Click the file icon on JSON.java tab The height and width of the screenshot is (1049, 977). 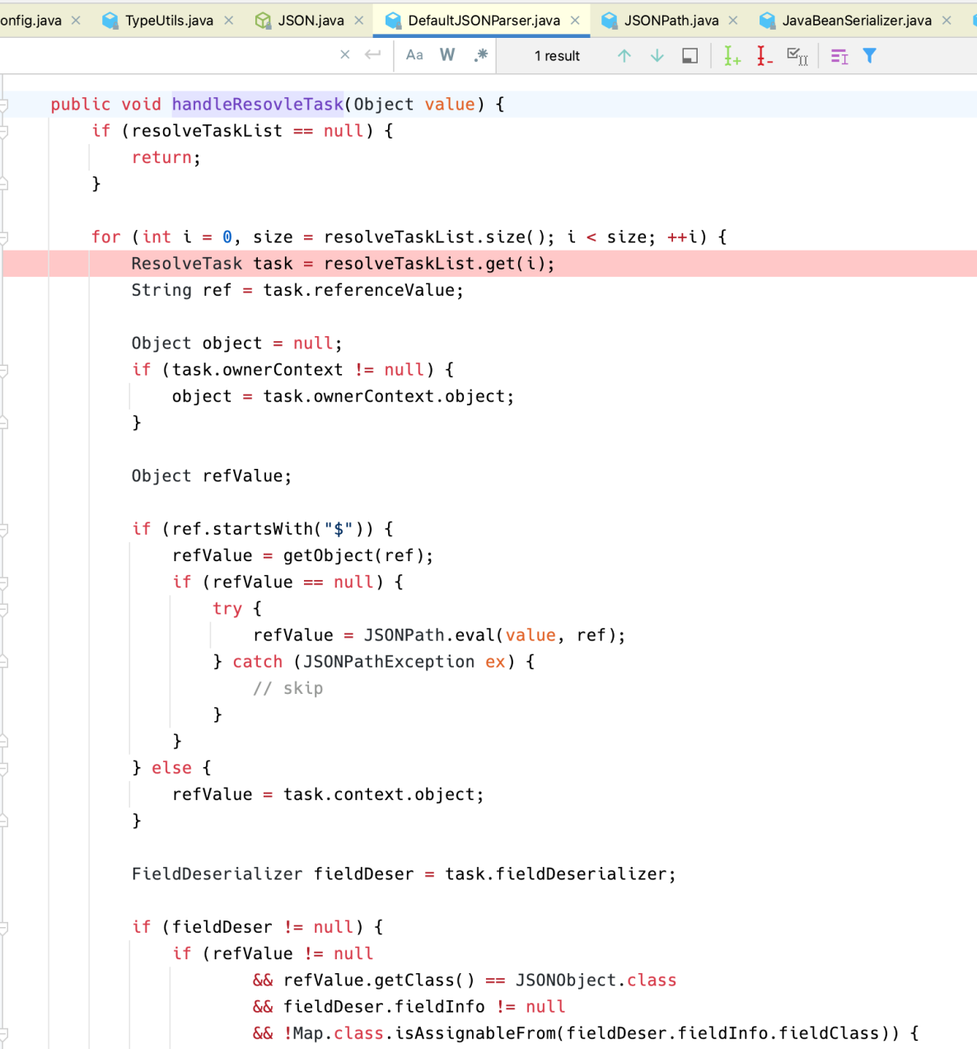click(x=263, y=21)
